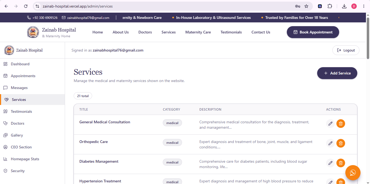Click the In-House Laboratory & Ultrasound Services ticker text
Screen dimensions: 370x184
click(213, 18)
